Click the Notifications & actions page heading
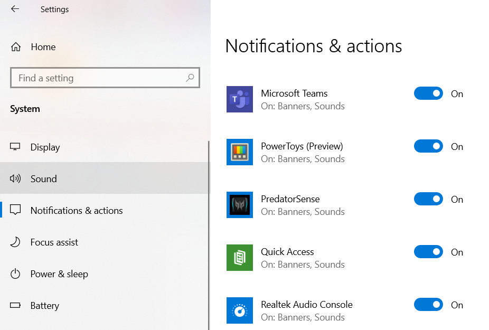The height and width of the screenshot is (330, 489). coord(314,46)
